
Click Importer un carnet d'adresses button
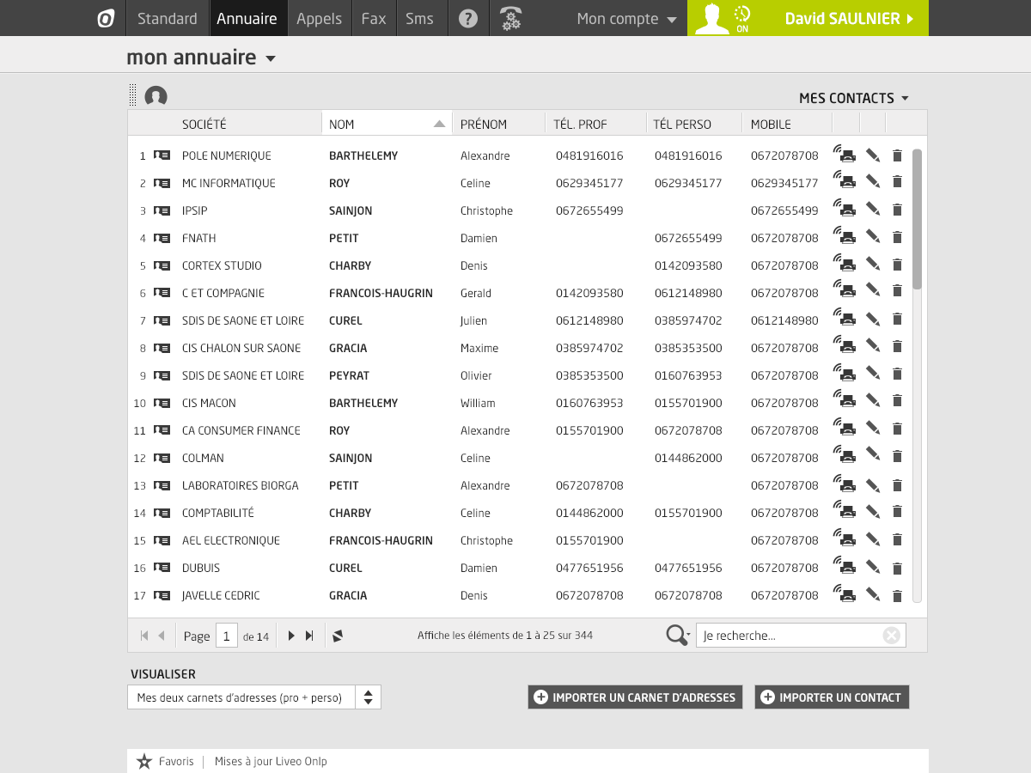635,697
